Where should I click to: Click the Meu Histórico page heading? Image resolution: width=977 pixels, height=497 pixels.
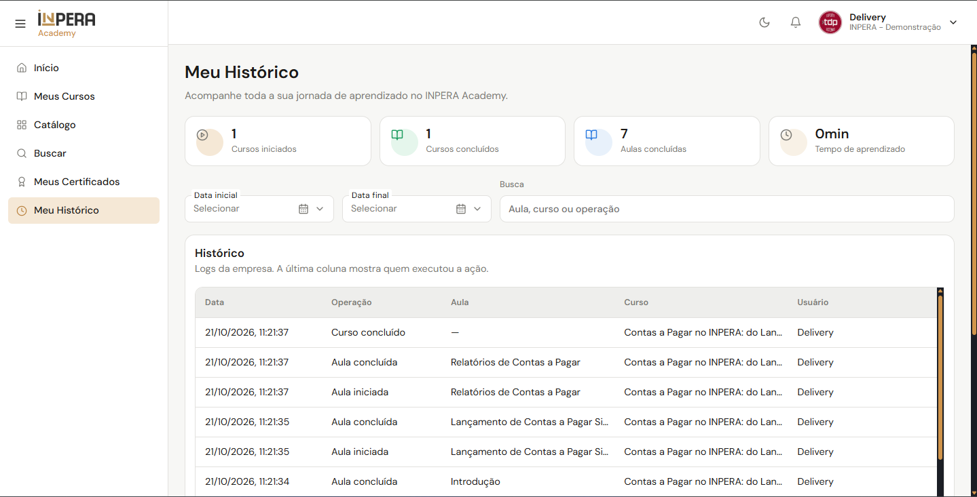(242, 72)
